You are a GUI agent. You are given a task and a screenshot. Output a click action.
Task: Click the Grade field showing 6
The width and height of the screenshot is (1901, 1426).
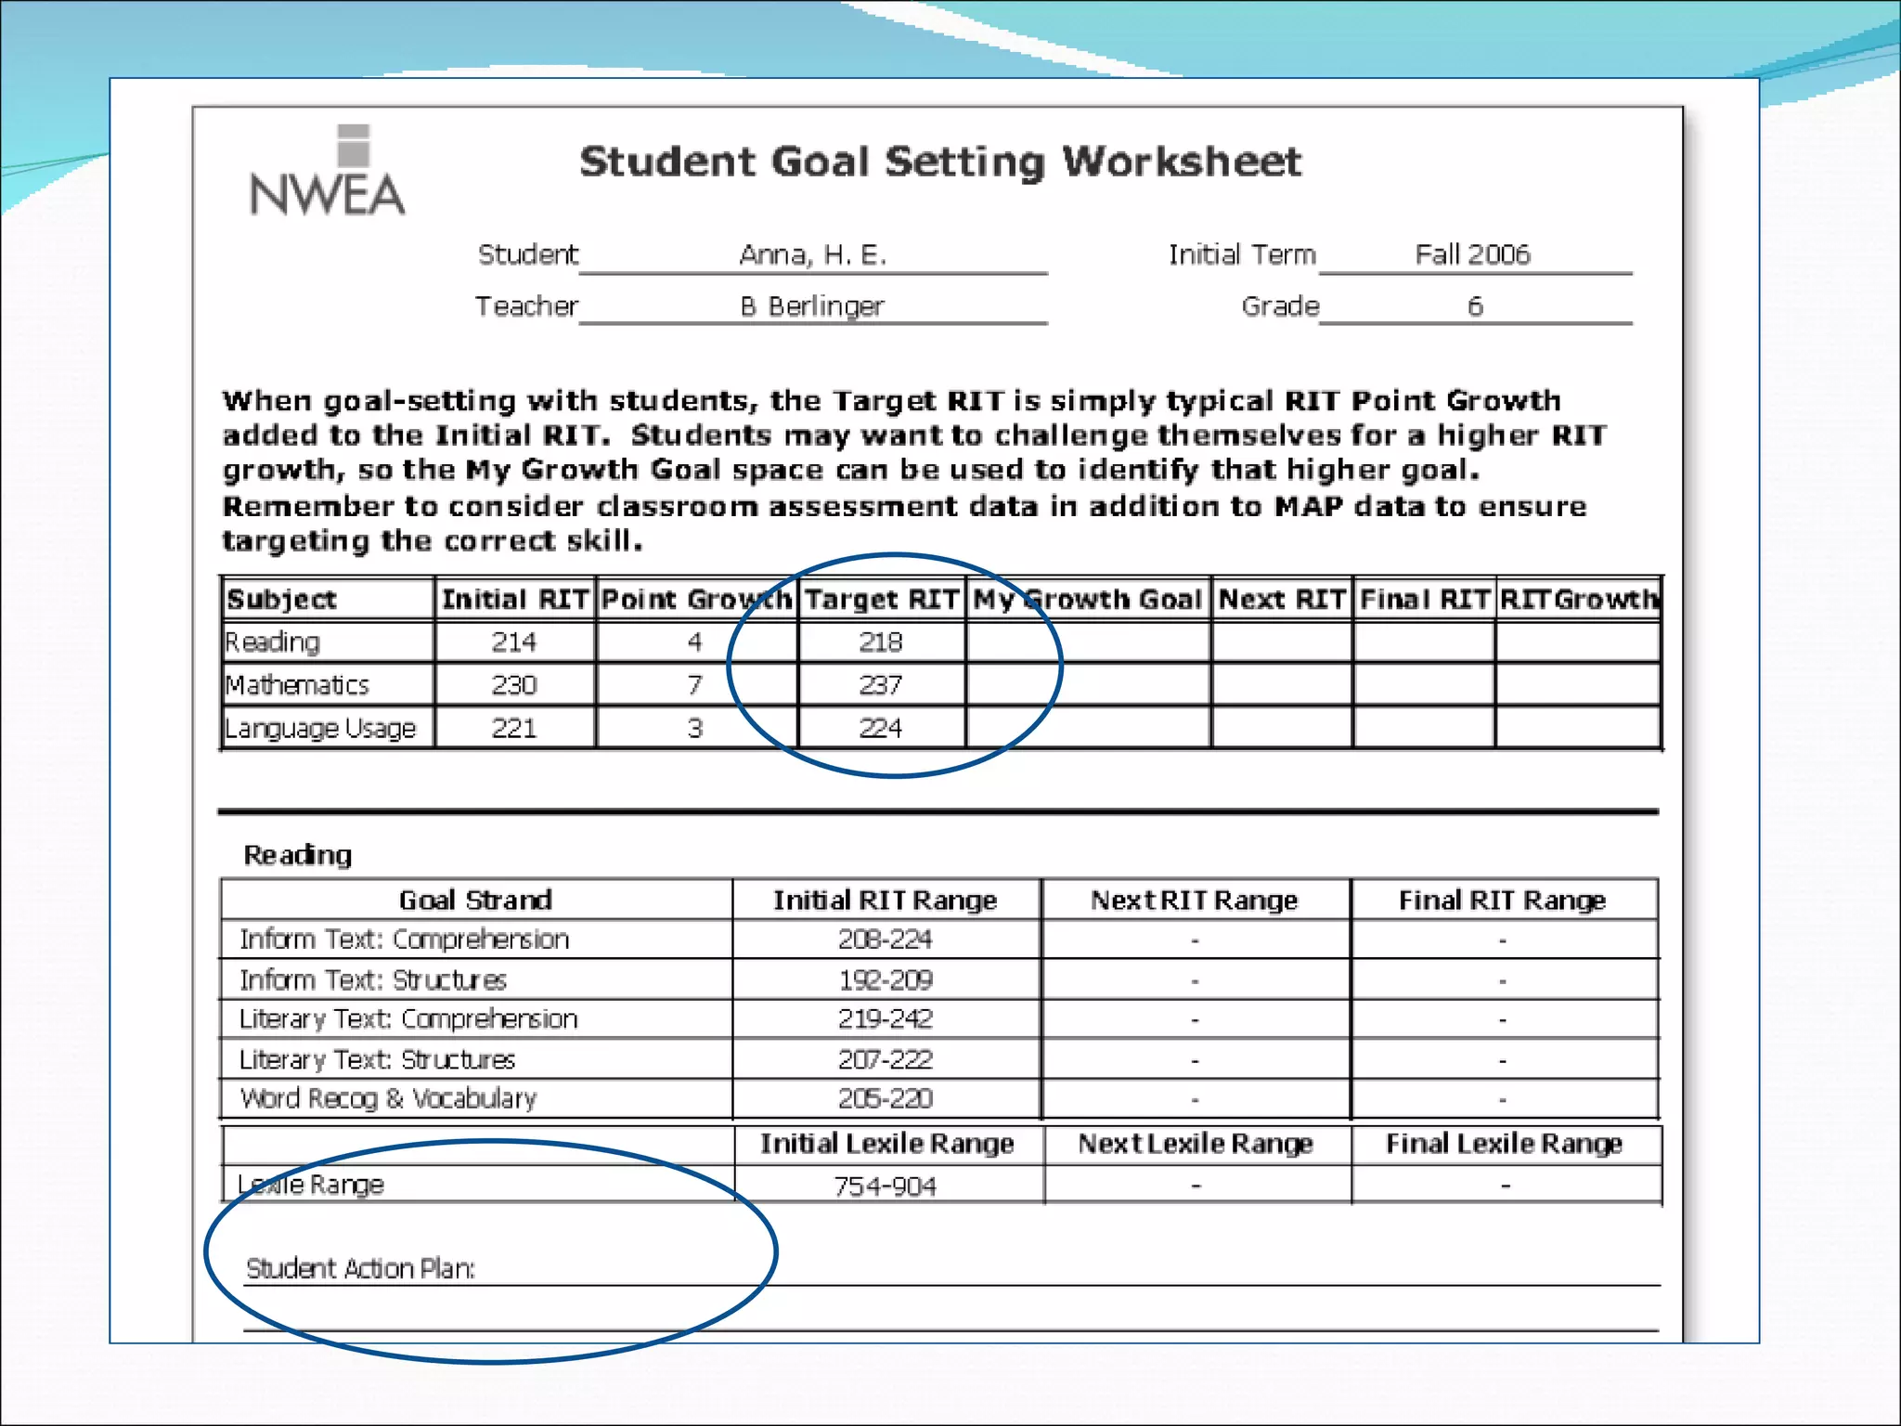(x=1474, y=305)
